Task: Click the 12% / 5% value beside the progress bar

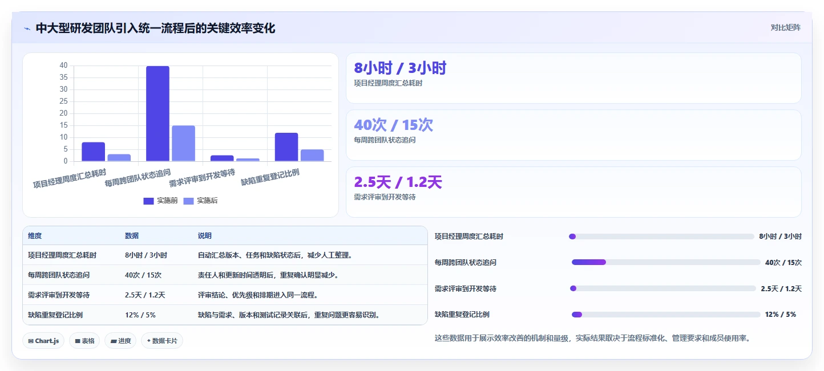Action: pos(781,315)
